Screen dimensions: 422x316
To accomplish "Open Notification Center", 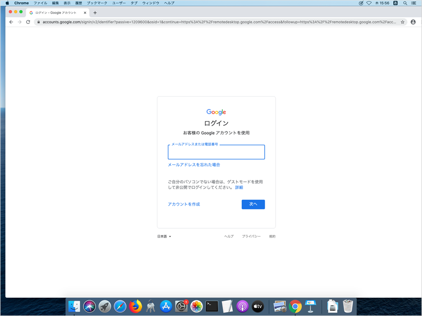I will [x=414, y=3].
